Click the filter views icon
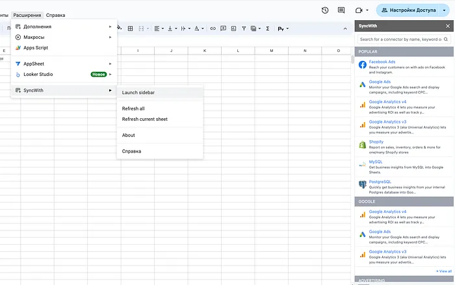 coord(253,29)
